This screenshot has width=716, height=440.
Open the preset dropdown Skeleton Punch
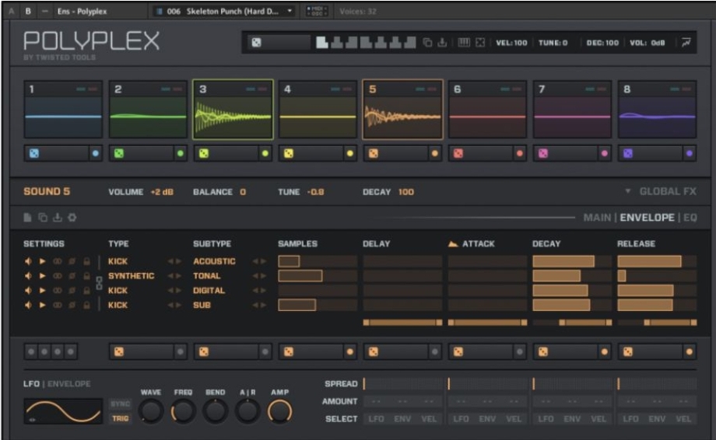point(224,12)
